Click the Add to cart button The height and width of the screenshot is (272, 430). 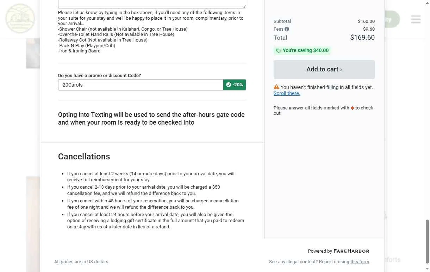pyautogui.click(x=324, y=69)
